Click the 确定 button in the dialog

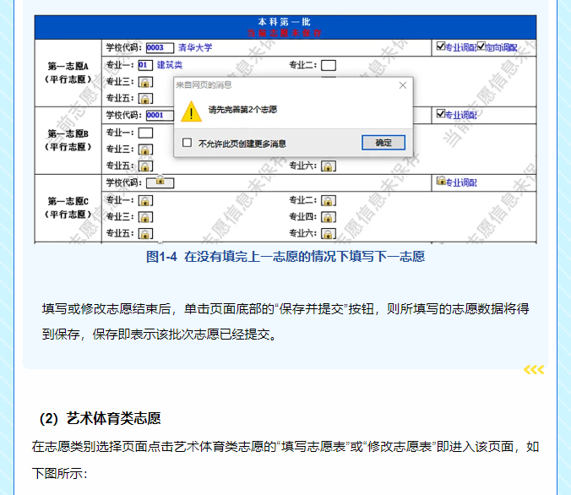[383, 143]
